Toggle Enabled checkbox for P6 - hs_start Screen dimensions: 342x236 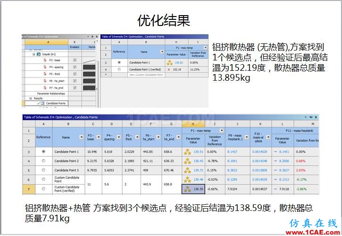click(75, 81)
